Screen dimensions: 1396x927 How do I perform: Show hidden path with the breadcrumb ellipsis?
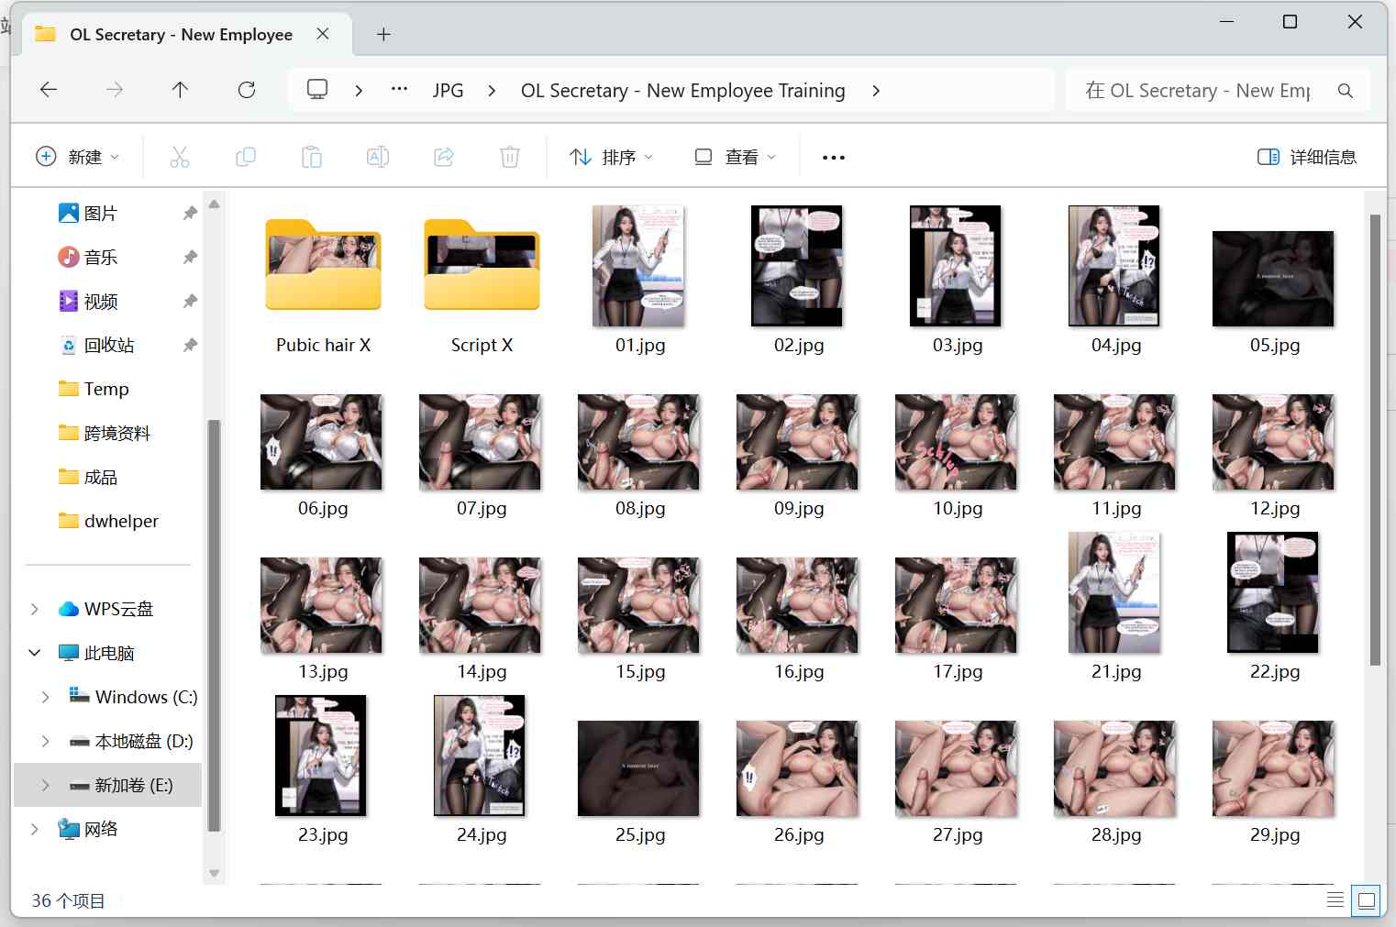click(x=399, y=90)
